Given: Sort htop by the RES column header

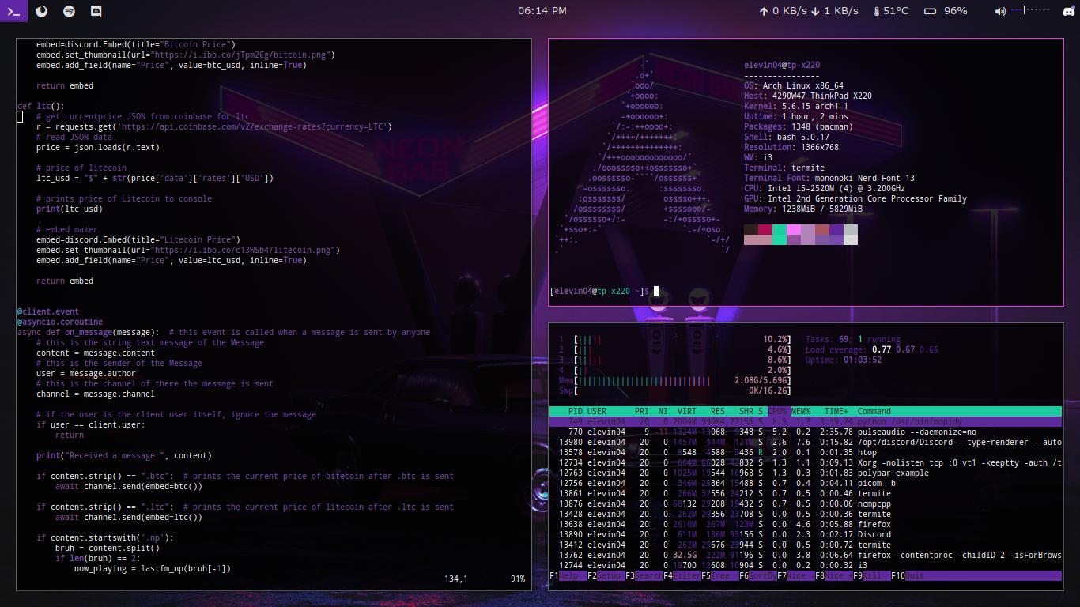Looking at the screenshot, I should pyautogui.click(x=717, y=412).
